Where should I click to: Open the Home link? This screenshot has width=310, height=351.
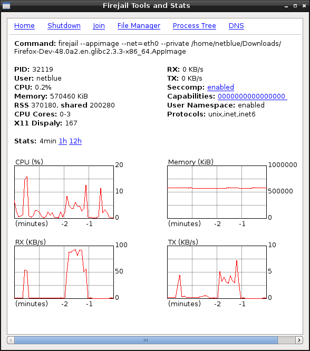click(x=24, y=26)
